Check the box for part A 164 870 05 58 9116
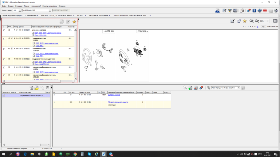The width and height of the screenshot is (280, 157). (x=4, y=67)
